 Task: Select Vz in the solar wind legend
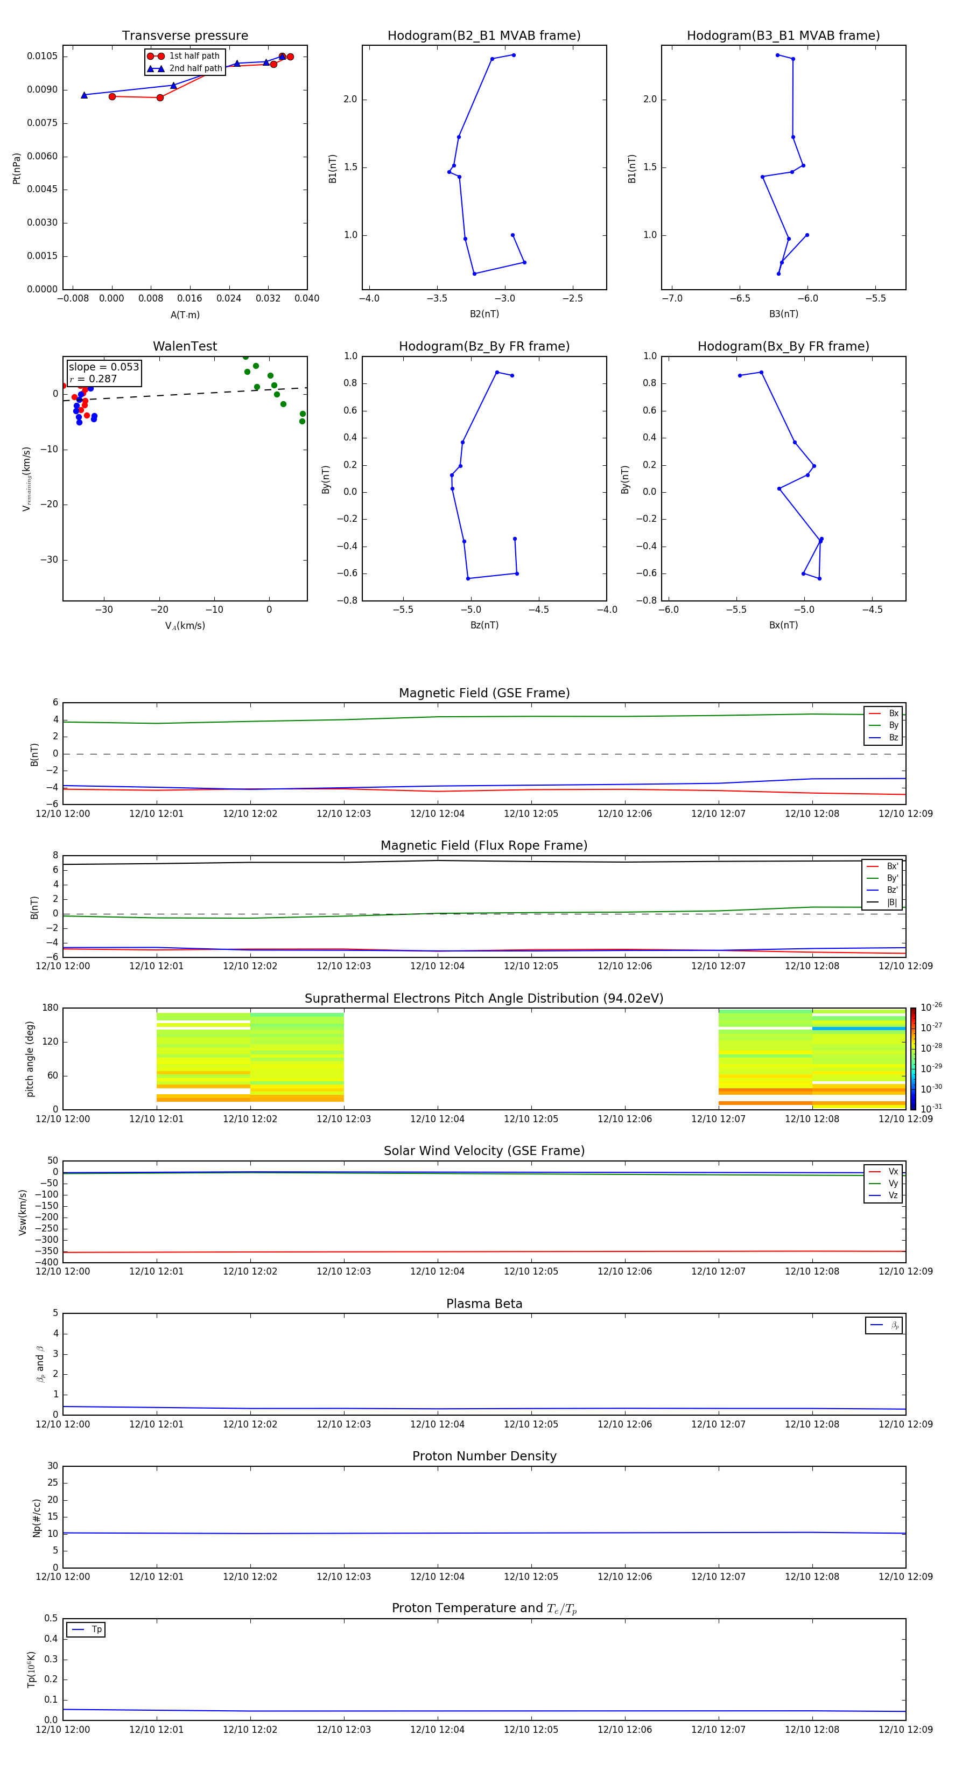pyautogui.click(x=883, y=1195)
